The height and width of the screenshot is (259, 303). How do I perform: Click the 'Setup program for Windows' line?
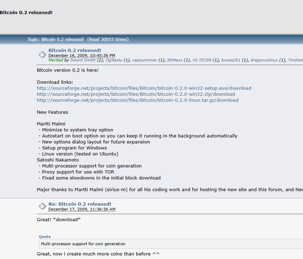point(73,148)
